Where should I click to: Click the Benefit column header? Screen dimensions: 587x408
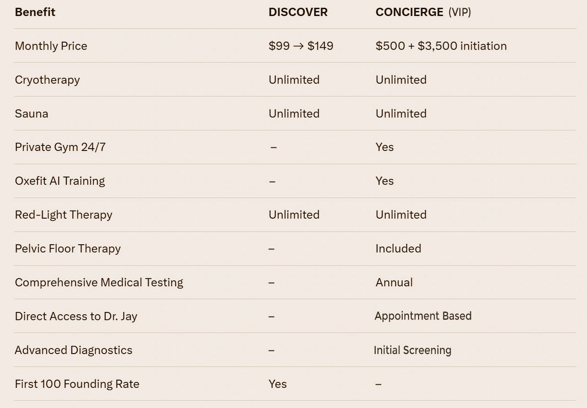pos(35,12)
